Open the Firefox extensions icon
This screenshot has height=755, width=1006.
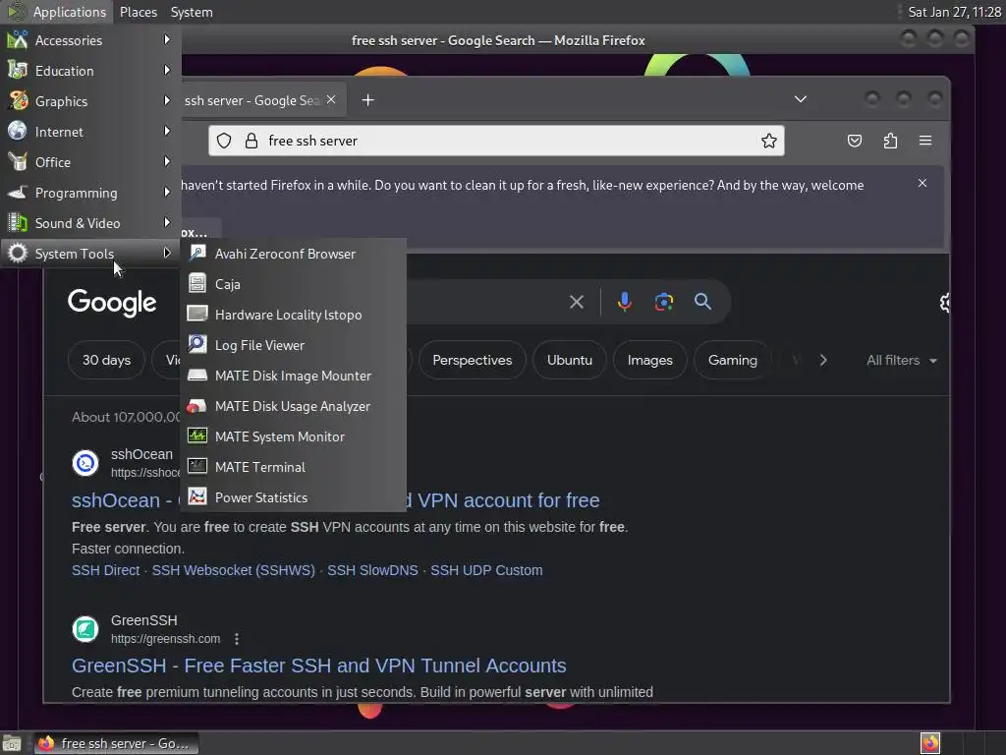point(890,141)
